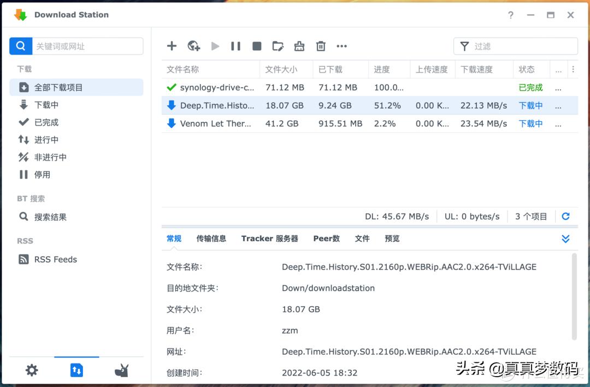The height and width of the screenshot is (387, 590).
Task: Open column options menu in header
Action: pyautogui.click(x=573, y=69)
